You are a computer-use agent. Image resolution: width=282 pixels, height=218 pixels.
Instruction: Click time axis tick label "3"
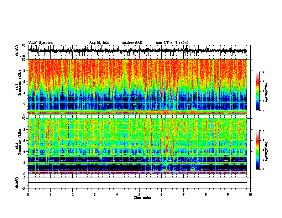pyautogui.click(x=95, y=194)
